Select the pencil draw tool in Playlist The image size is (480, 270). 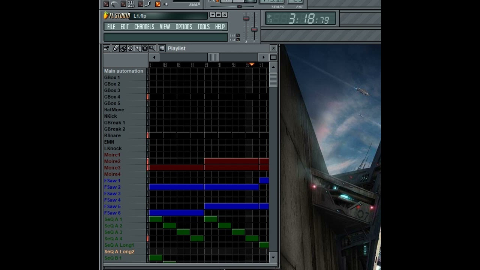click(x=116, y=48)
